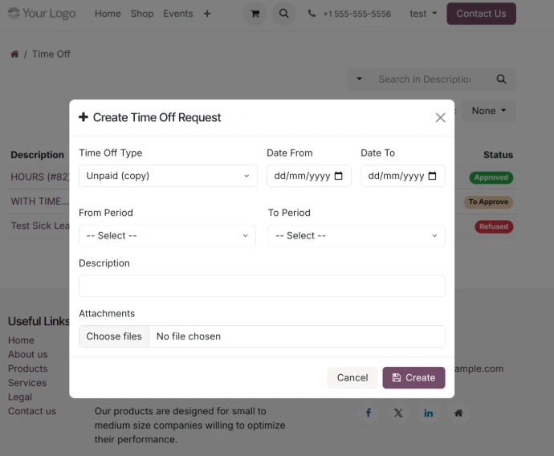Click the LinkedIn social icon
This screenshot has width=554, height=456.
tap(428, 413)
